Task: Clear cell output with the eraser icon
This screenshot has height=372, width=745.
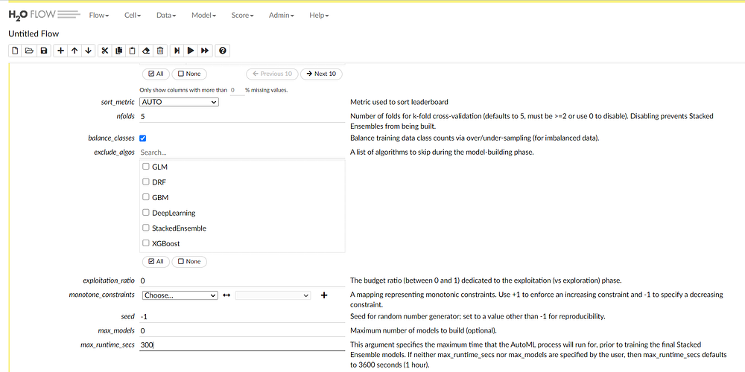Action: (146, 51)
